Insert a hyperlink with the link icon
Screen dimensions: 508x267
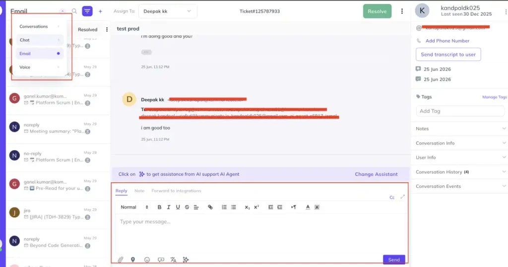pos(210,207)
